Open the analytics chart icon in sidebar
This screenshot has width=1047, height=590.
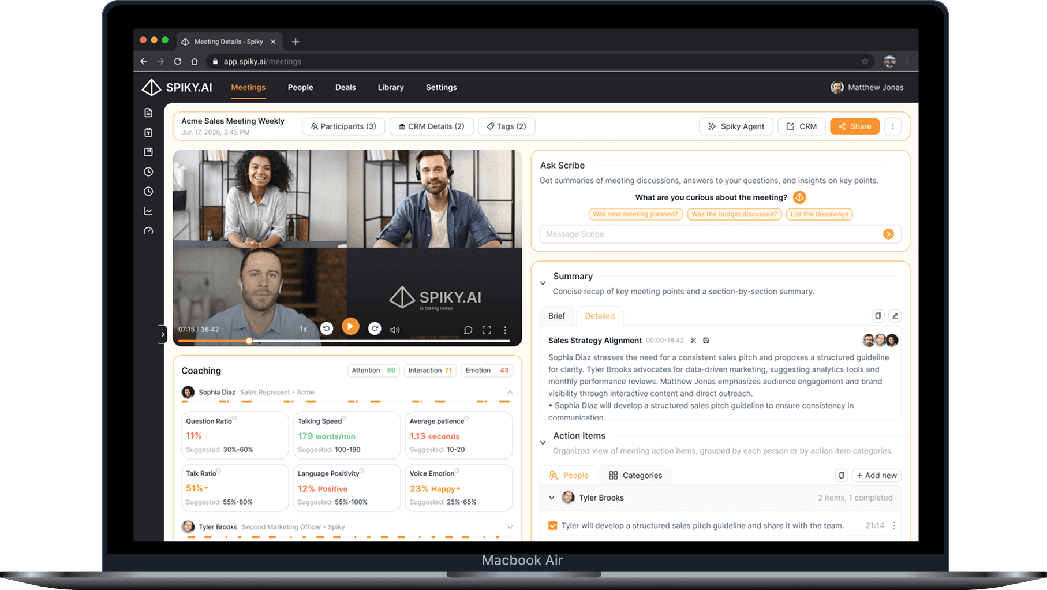click(148, 211)
